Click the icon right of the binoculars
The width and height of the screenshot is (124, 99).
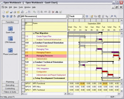[x=61, y=12]
